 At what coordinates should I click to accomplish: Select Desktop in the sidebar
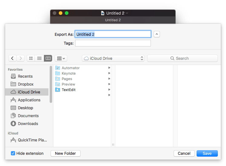pyautogui.click(x=27, y=108)
